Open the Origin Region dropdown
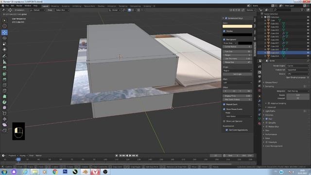Screen dimensions: 311x175 point(238,70)
